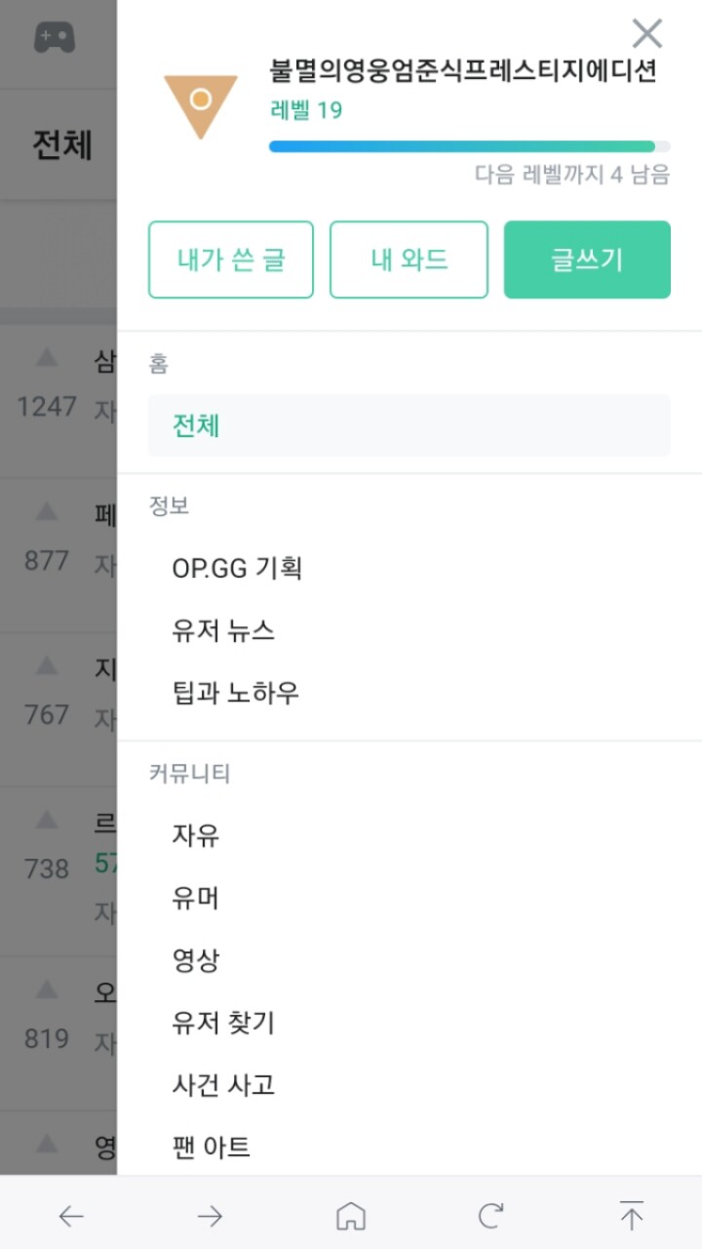Go to the browser home icon
702x1249 pixels.
pyautogui.click(x=350, y=1216)
